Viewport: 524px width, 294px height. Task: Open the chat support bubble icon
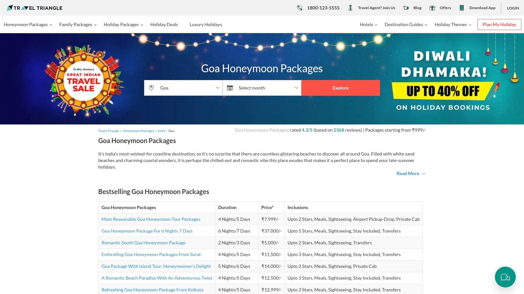click(505, 277)
